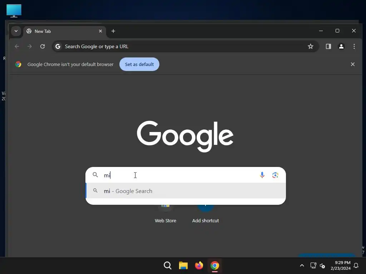Open the tab search dropdown arrow
The image size is (366, 274).
point(16,31)
